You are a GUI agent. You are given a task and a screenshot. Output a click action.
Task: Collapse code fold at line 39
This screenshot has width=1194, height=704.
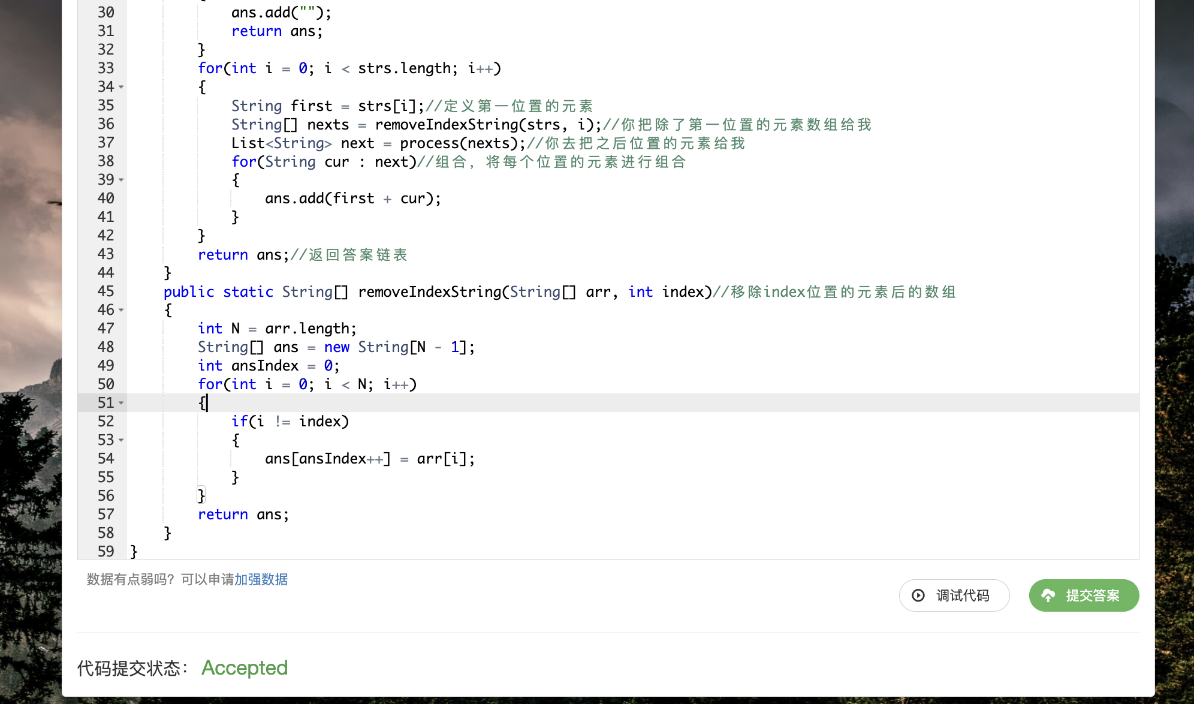[x=122, y=180]
